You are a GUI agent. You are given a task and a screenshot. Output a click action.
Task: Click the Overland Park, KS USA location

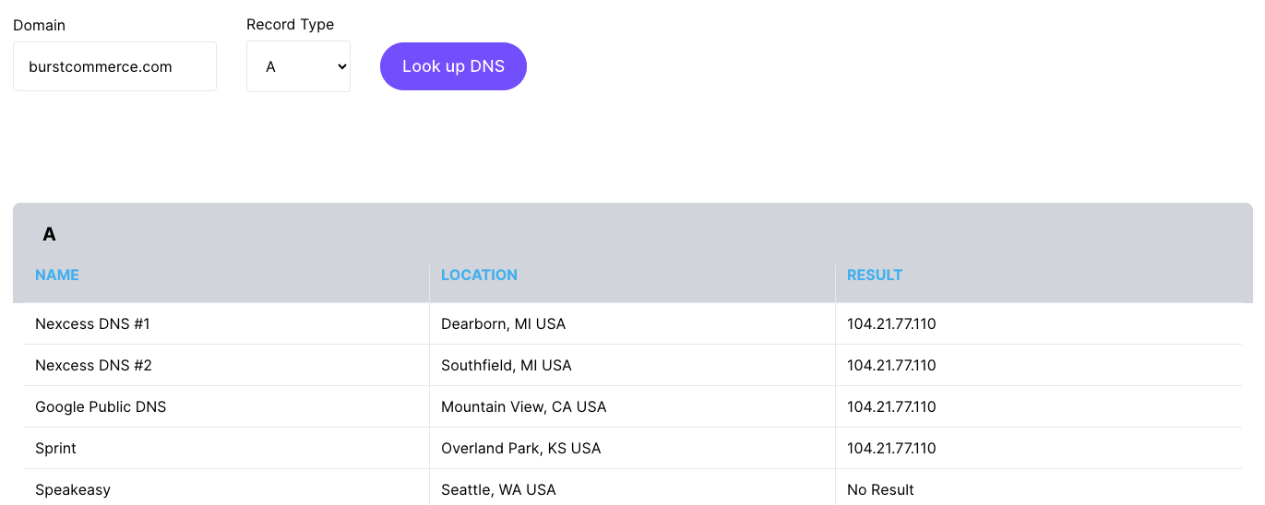520,448
